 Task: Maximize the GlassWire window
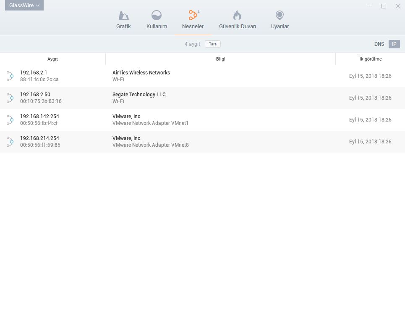click(x=384, y=6)
